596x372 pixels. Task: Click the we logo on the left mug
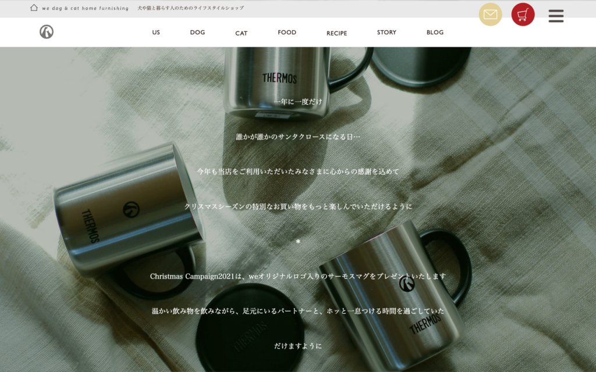(132, 208)
